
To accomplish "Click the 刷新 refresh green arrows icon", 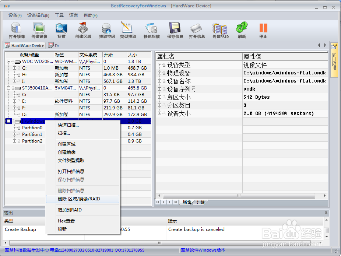I will tap(242, 30).
